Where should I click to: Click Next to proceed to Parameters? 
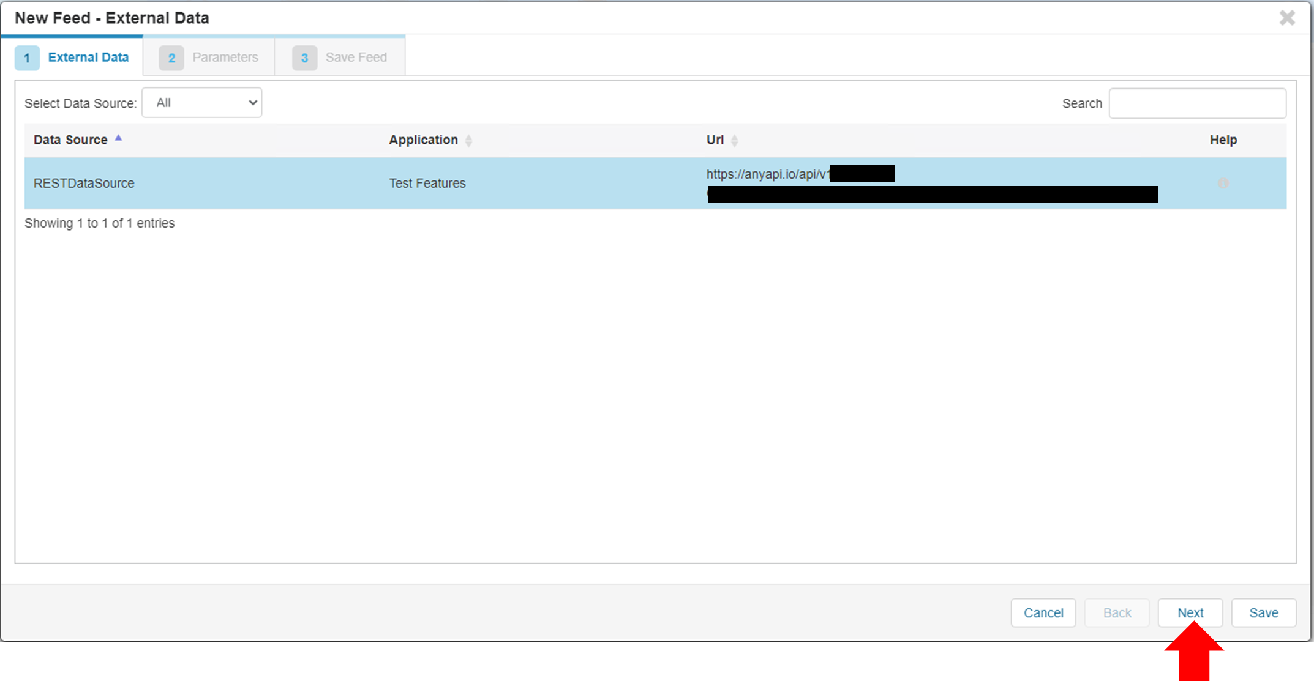coord(1190,612)
